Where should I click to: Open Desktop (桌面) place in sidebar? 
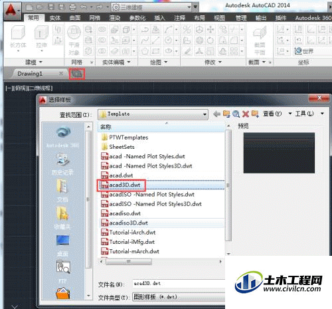point(63,245)
